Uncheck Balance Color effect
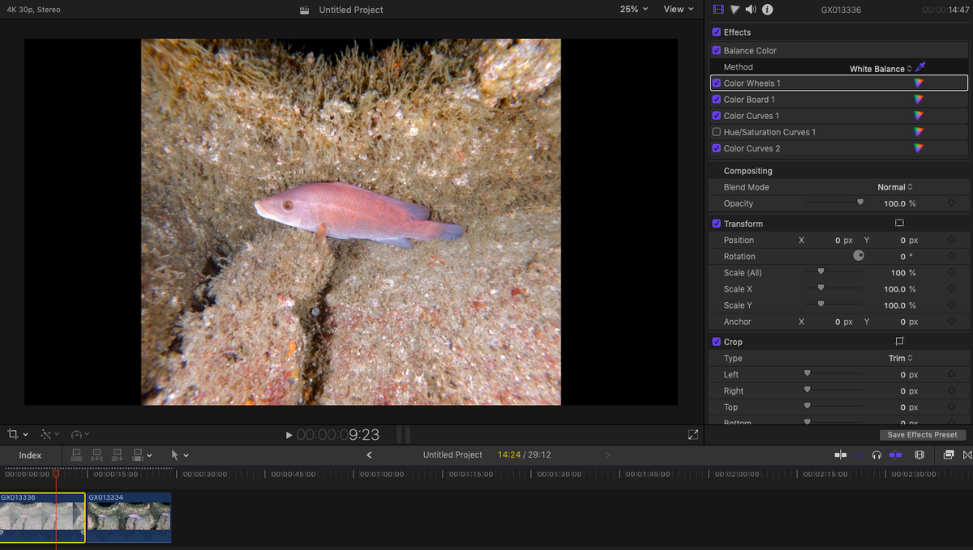The image size is (973, 550). point(716,50)
